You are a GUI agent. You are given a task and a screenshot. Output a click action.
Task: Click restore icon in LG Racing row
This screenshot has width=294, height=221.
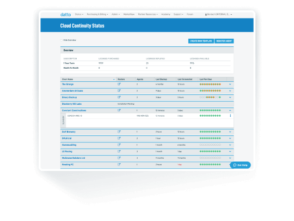pyautogui.click(x=119, y=151)
